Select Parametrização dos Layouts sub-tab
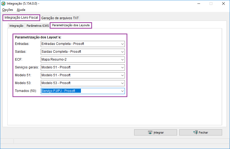 [71, 25]
